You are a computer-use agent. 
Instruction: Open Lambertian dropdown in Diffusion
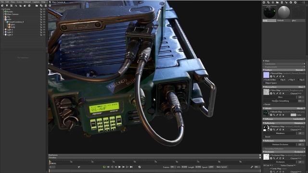click(299, 119)
